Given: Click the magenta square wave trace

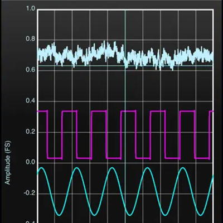Looking at the screenshot, I should click(125, 135).
